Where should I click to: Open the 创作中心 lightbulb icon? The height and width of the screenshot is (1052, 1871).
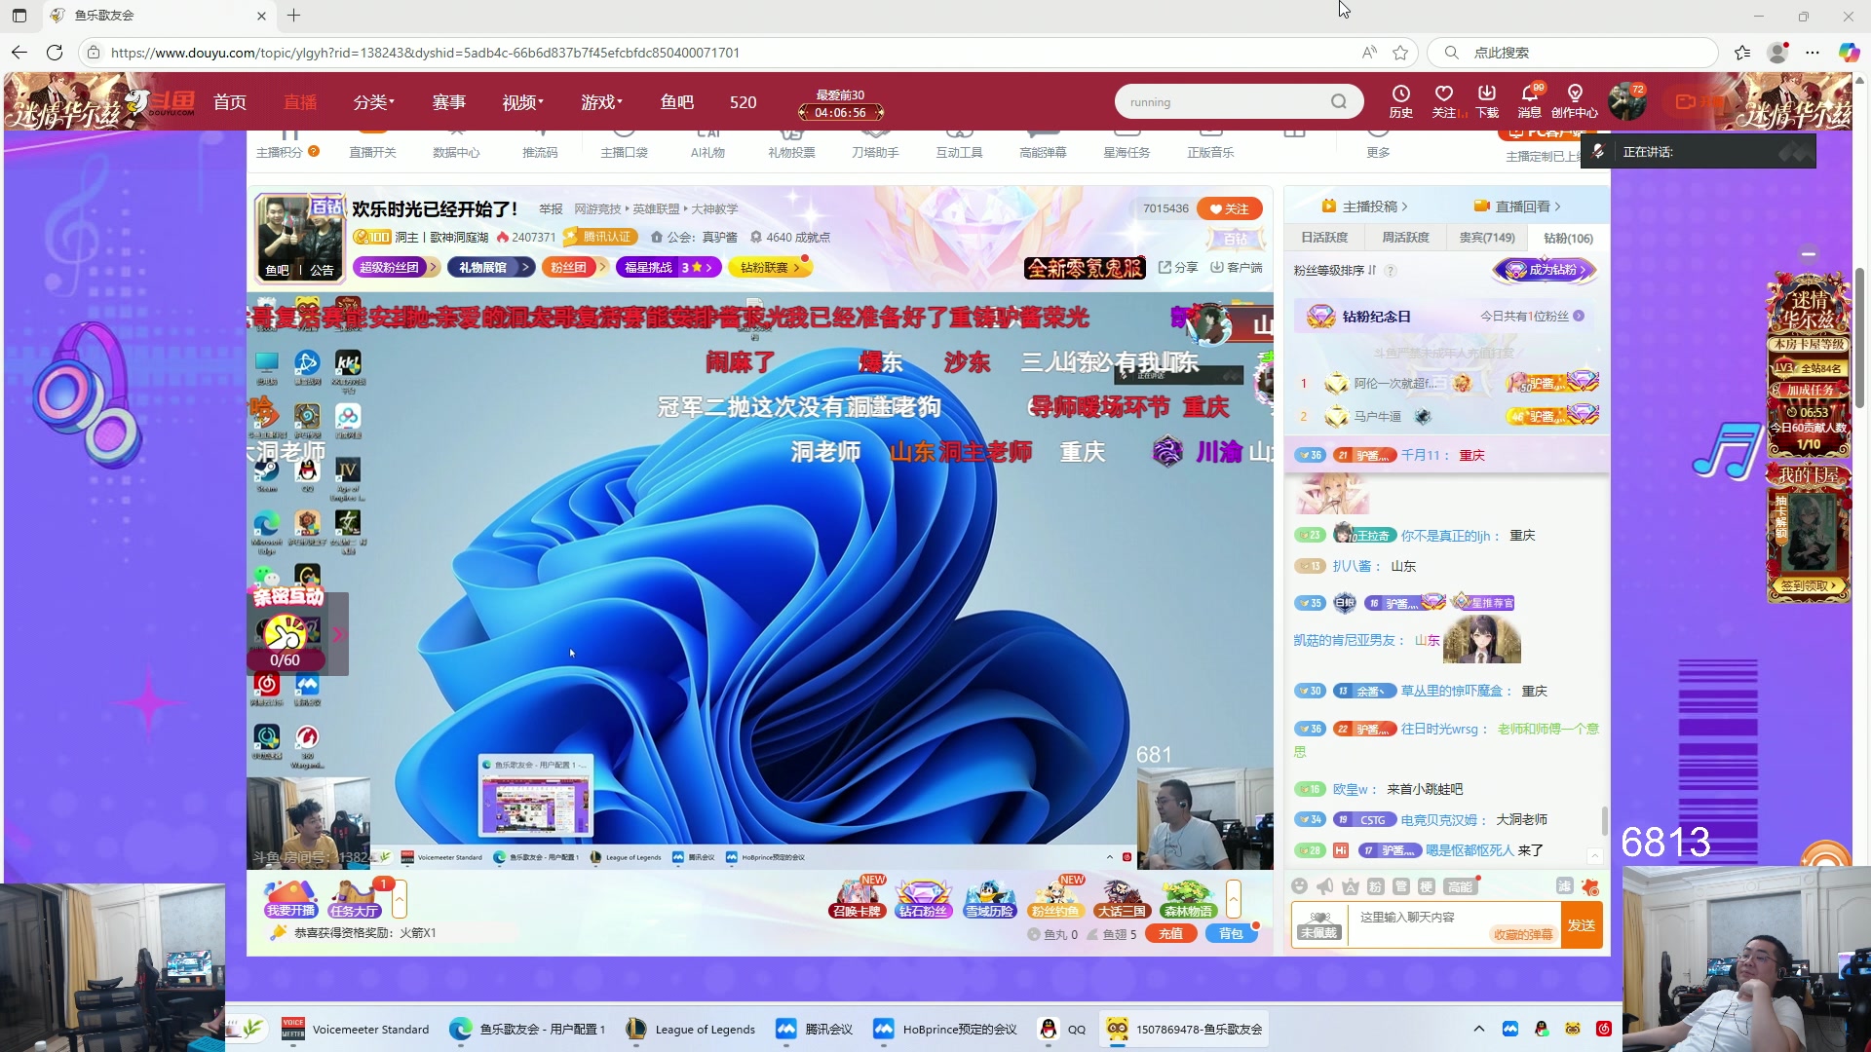tap(1575, 101)
